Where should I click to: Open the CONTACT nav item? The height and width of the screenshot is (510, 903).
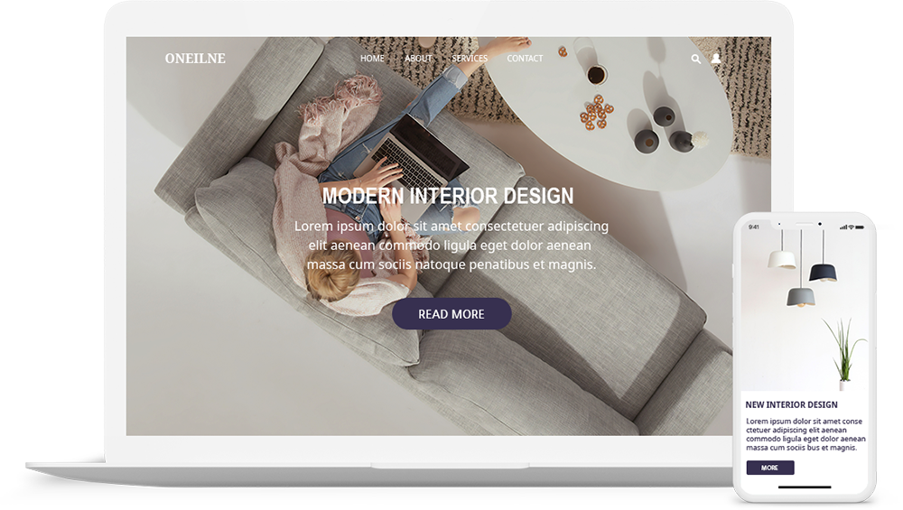tap(525, 58)
